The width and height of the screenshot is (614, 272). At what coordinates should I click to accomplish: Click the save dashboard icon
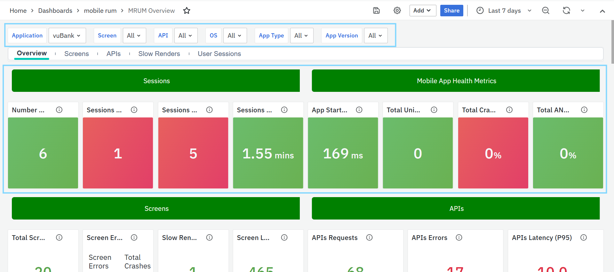[x=376, y=11]
